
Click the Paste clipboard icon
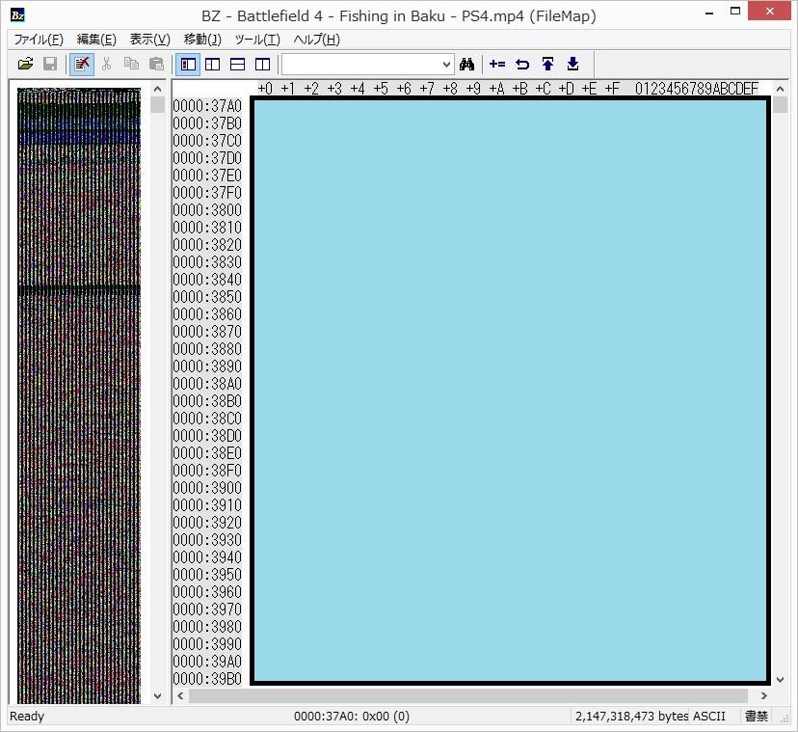(x=156, y=65)
